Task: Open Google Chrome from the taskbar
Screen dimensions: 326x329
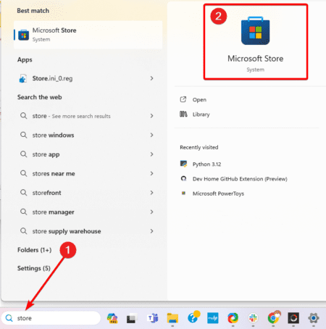Action: tap(273, 317)
